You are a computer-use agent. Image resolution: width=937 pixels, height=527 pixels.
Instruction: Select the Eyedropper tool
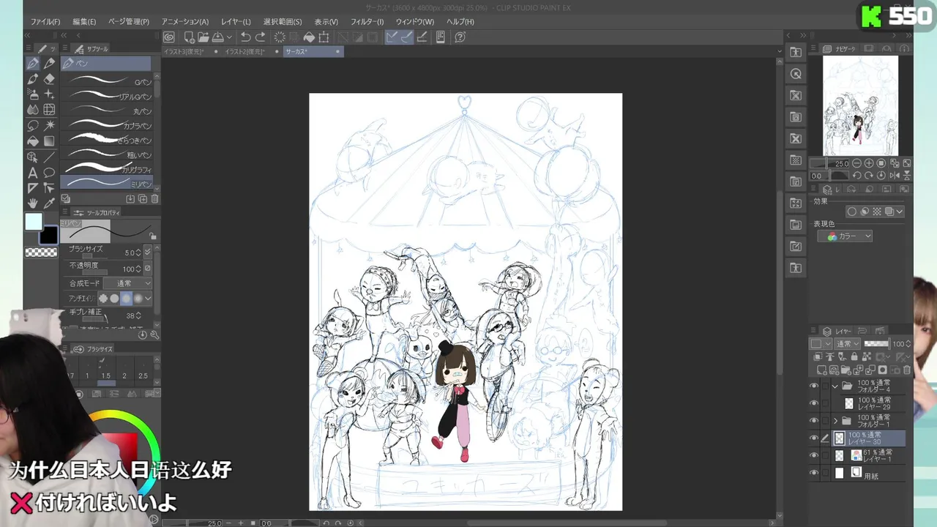click(x=49, y=203)
